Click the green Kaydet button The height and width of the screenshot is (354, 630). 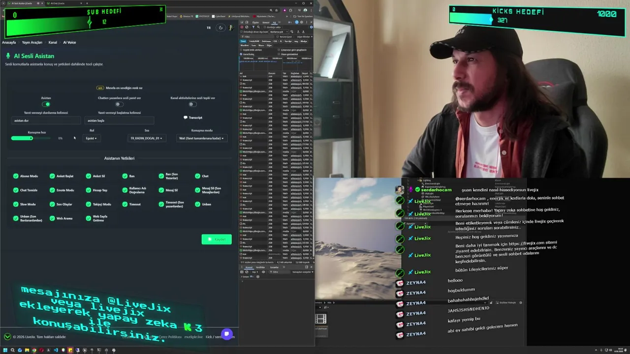coord(217,239)
